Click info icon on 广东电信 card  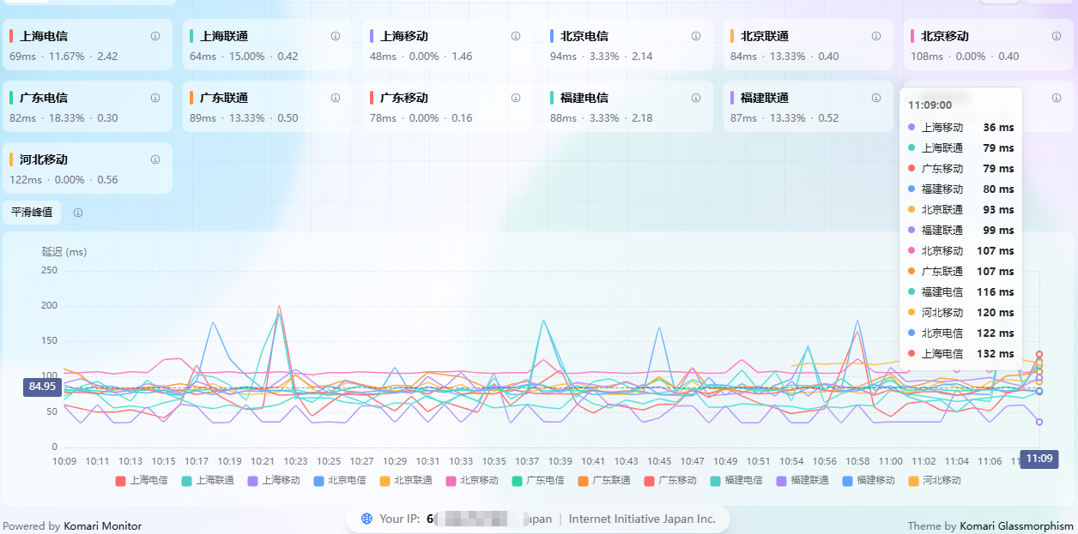155,98
